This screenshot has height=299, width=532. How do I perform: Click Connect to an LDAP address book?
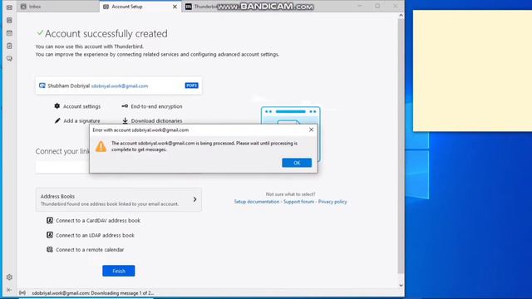click(95, 235)
